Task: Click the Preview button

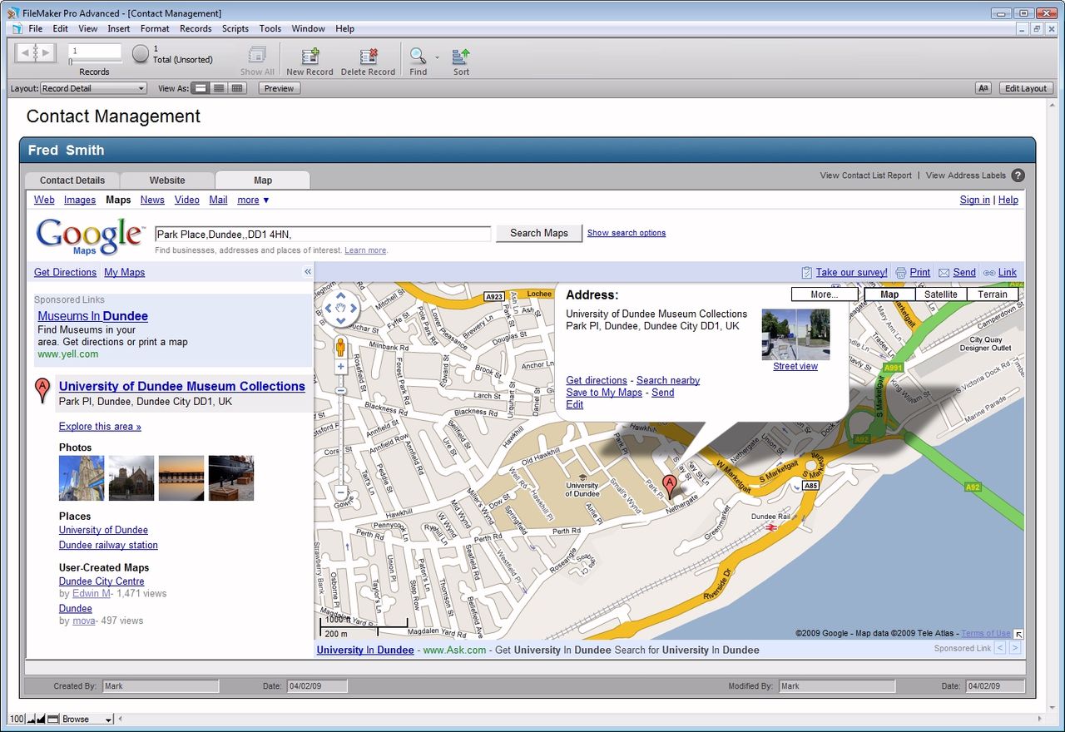Action: 279,88
